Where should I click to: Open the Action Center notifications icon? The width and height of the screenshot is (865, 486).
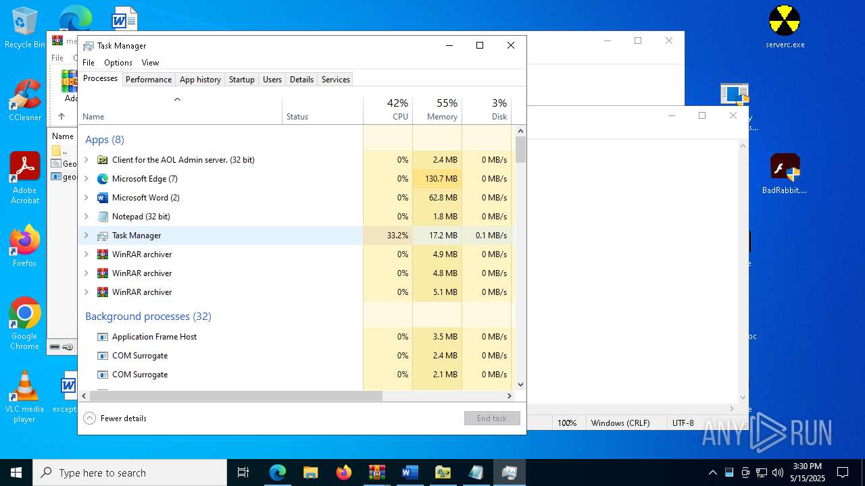[843, 473]
